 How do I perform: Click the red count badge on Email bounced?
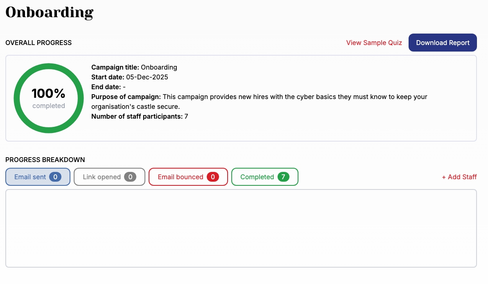coord(212,177)
